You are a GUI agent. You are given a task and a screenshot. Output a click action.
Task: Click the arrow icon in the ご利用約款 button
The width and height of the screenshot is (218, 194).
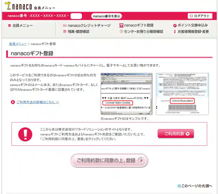(x=188, y=134)
